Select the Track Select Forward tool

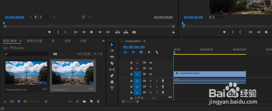[x=112, y=51]
